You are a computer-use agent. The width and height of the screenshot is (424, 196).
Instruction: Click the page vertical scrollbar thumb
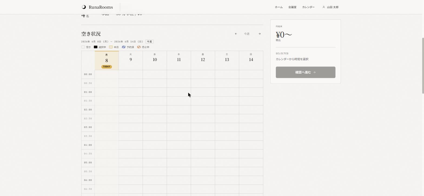pyautogui.click(x=423, y=66)
